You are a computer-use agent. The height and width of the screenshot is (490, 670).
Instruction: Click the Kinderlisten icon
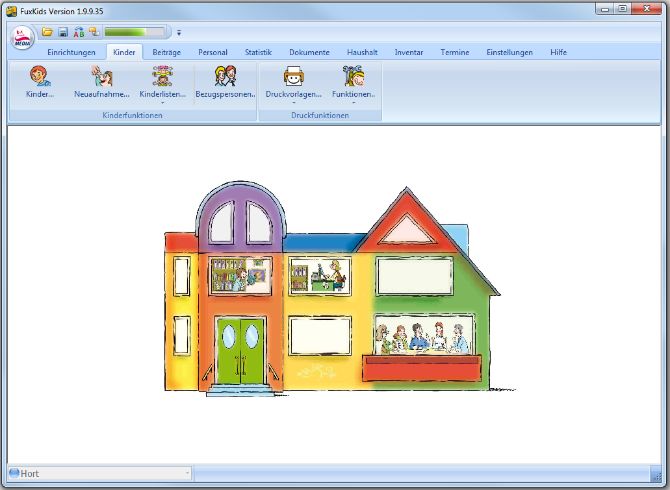point(162,76)
